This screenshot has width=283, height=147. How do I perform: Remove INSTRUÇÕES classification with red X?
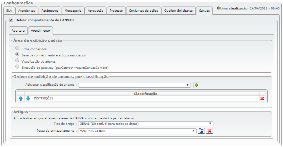pos(262,98)
